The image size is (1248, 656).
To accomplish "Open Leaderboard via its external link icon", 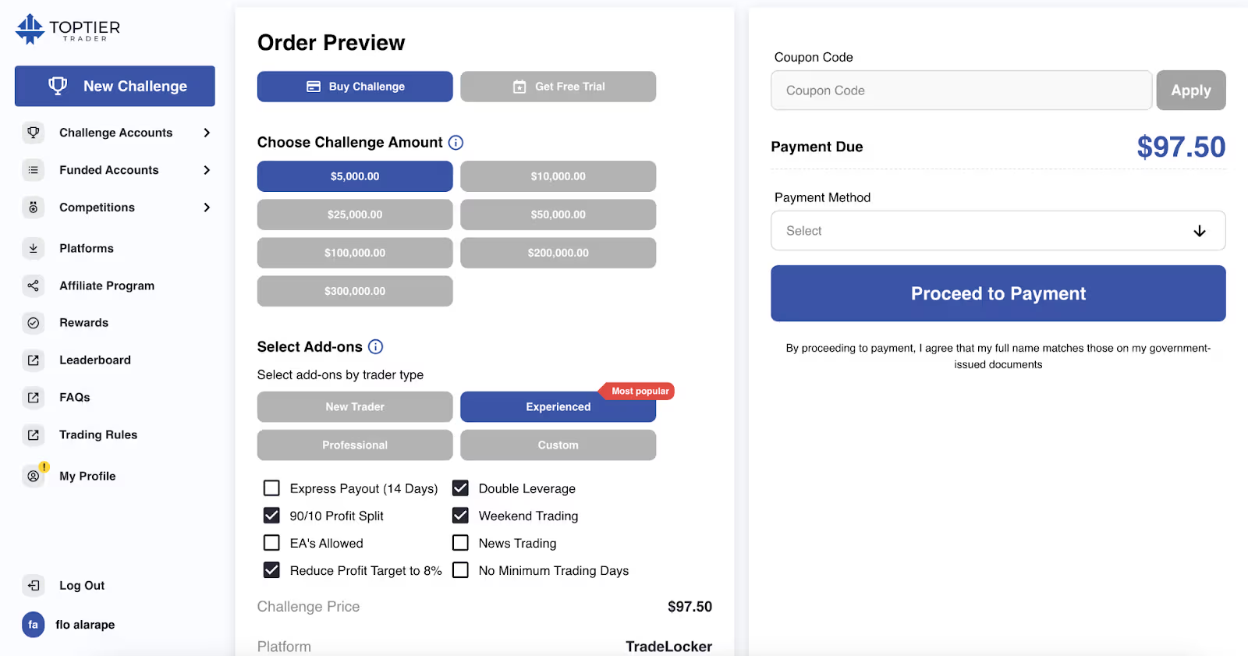I will tap(33, 360).
